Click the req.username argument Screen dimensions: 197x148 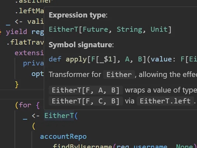click(x=142, y=146)
